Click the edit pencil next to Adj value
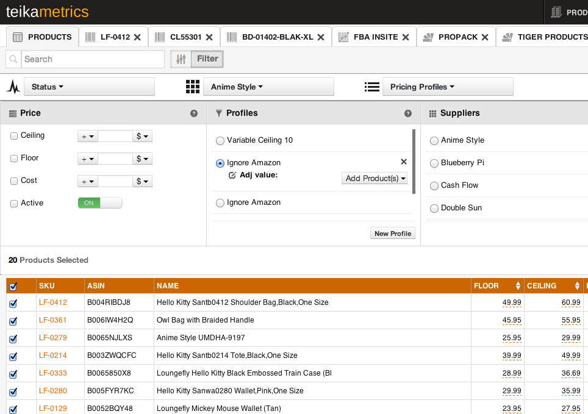 tap(232, 175)
